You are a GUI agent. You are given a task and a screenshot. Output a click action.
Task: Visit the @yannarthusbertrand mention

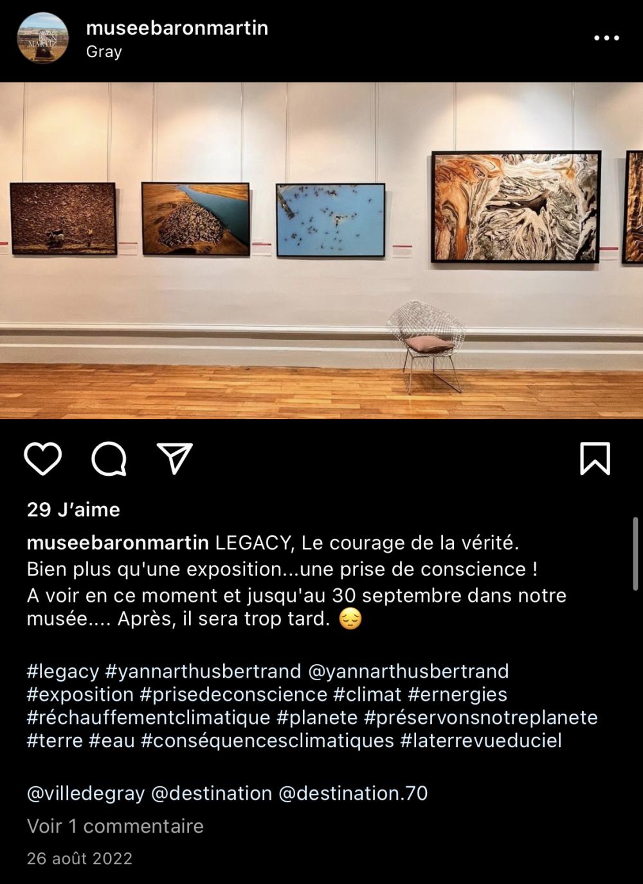409,672
